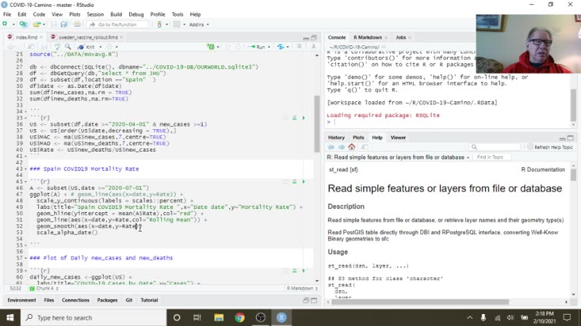581x326 pixels.
Task: Click the Print document icon
Action: point(77,25)
